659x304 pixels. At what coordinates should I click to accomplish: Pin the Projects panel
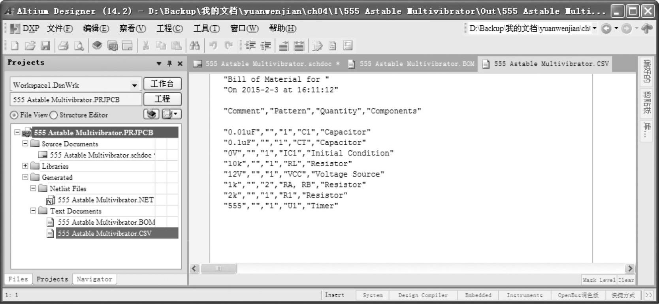tap(169, 63)
